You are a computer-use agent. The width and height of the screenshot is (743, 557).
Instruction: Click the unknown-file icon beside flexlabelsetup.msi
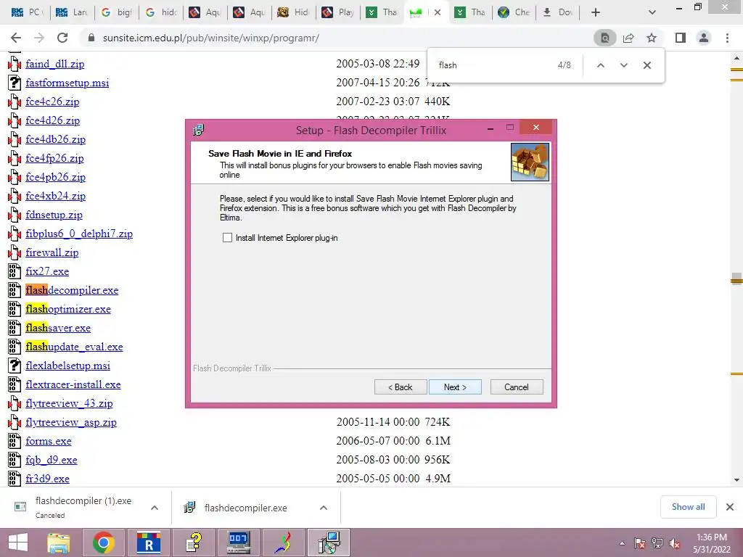pyautogui.click(x=15, y=366)
